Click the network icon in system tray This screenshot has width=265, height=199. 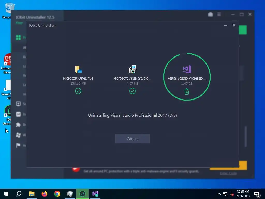(x=225, y=194)
